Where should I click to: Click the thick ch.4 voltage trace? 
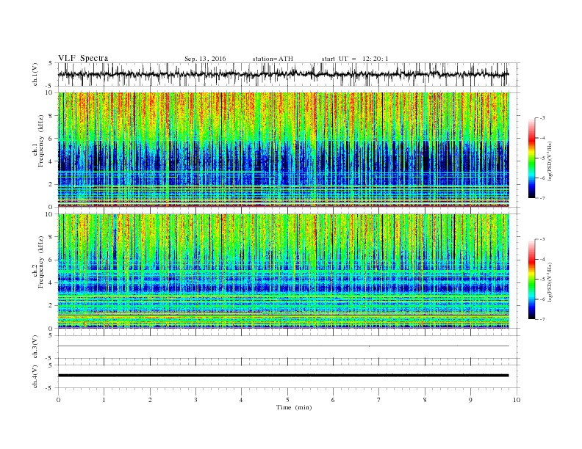[283, 376]
